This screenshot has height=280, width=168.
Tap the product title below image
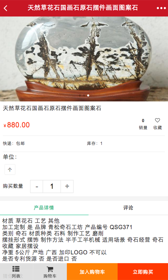(x=52, y=108)
